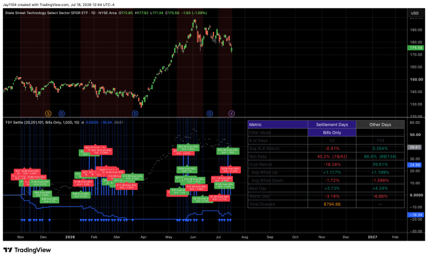428x259 pixels.
Task: Click the +3.73% Best Day cell
Action: (x=332, y=188)
